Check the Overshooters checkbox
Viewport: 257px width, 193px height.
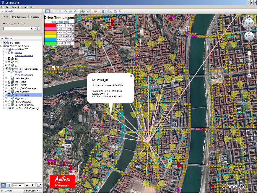tap(9, 92)
